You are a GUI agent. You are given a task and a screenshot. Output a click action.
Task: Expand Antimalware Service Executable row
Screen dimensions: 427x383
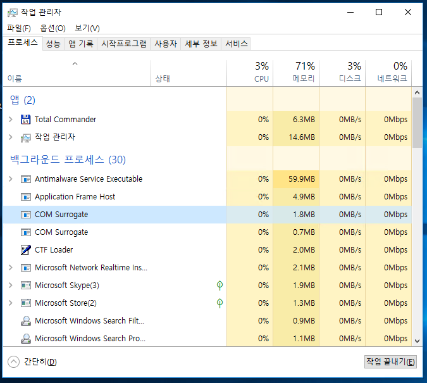pos(11,179)
